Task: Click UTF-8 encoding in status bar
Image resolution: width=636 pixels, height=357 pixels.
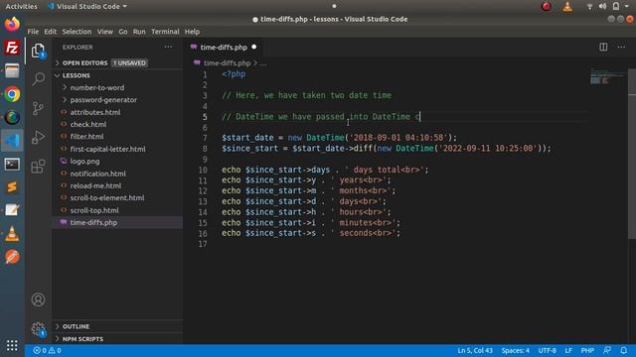Action: (548, 350)
